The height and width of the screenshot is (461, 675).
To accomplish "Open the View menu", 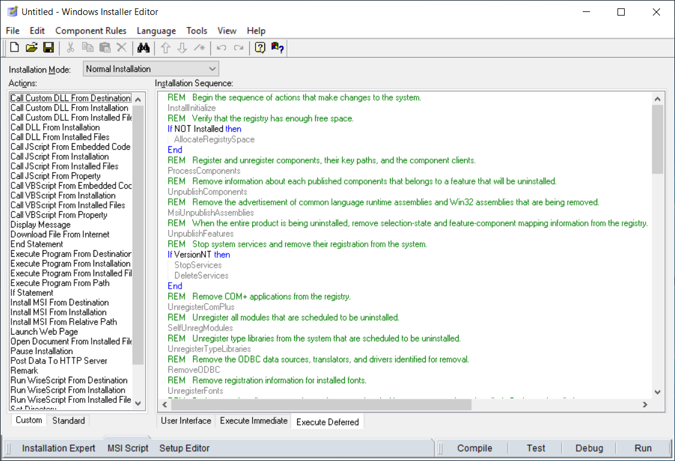I will pyautogui.click(x=227, y=31).
